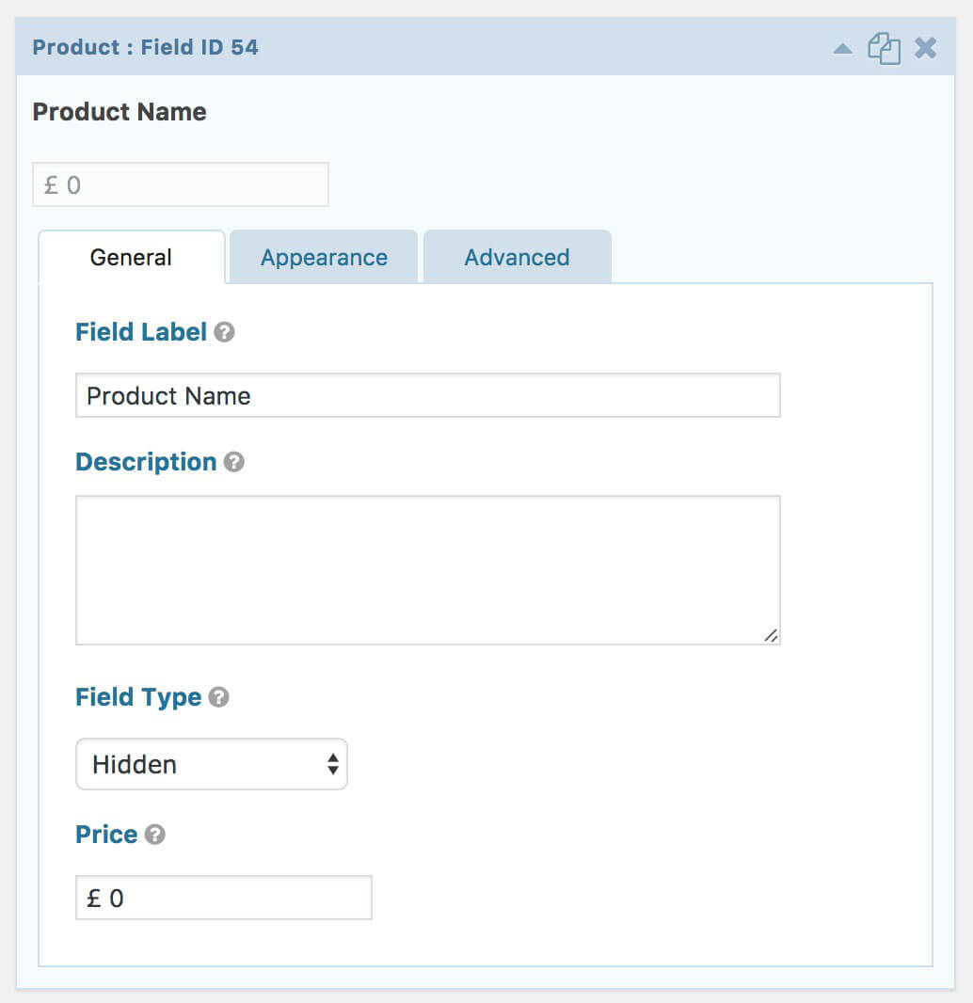Grab the Description textarea resize handle

771,636
